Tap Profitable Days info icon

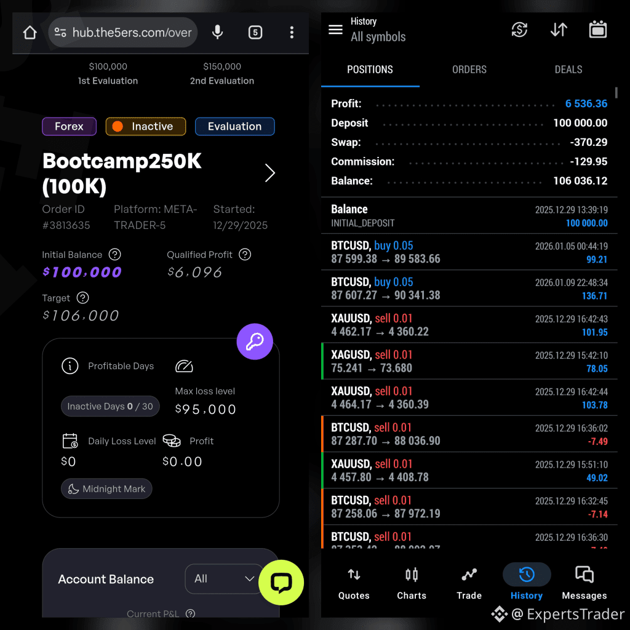(x=70, y=366)
